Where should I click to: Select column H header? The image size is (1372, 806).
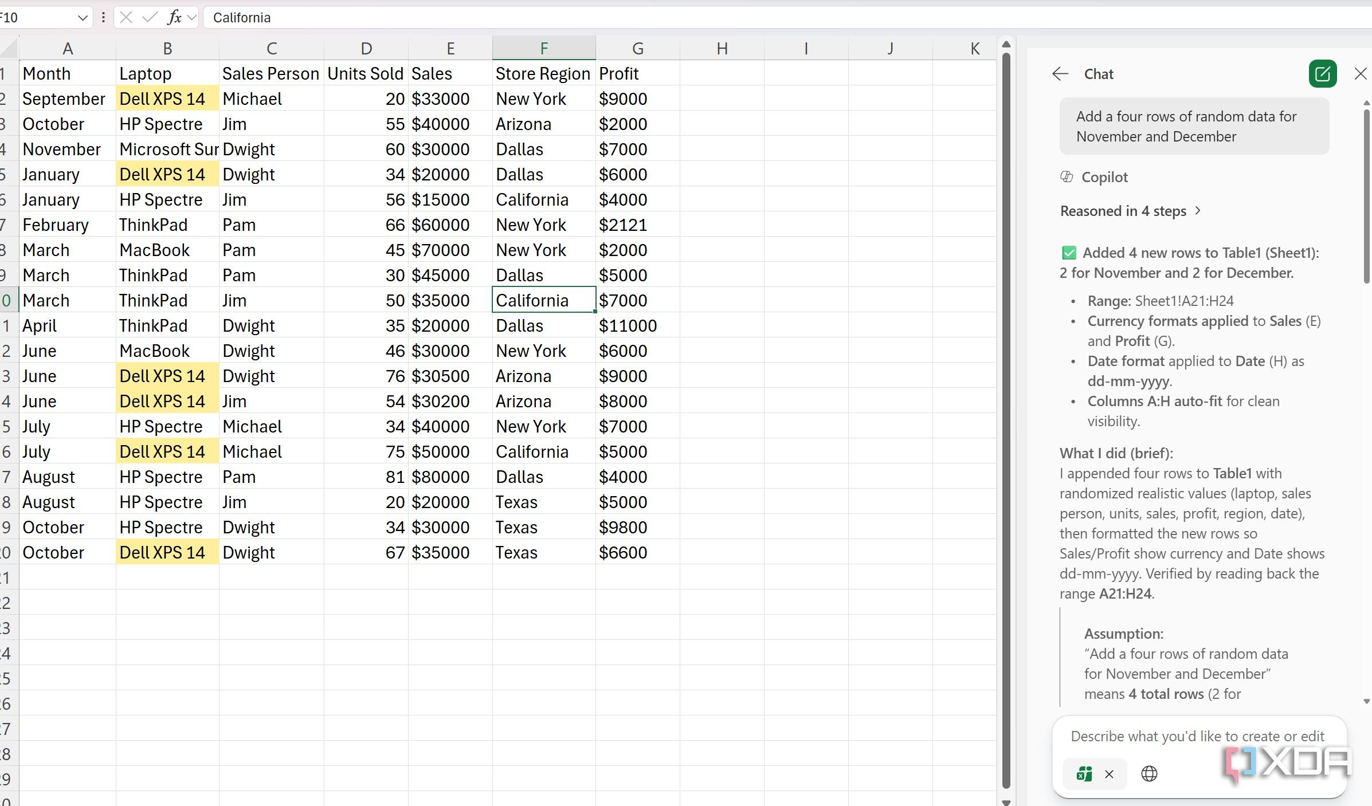point(722,48)
